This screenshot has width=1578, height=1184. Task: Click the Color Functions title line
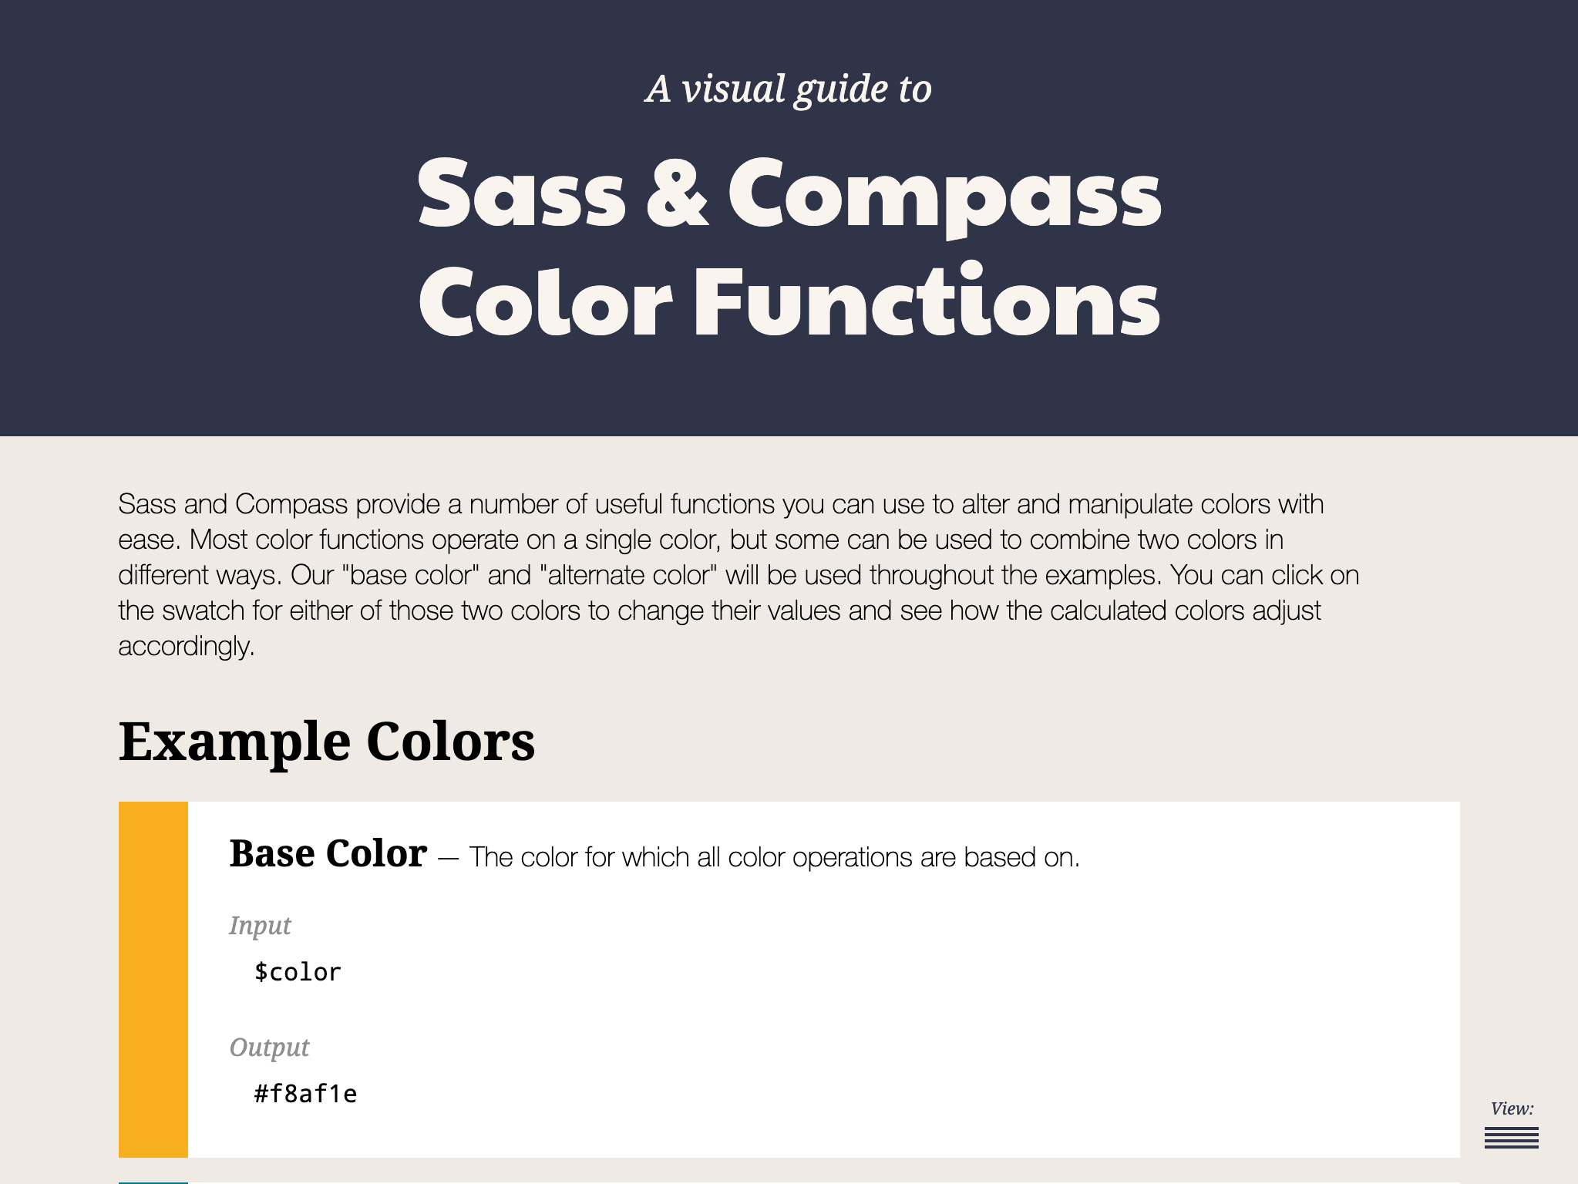pyautogui.click(x=789, y=301)
